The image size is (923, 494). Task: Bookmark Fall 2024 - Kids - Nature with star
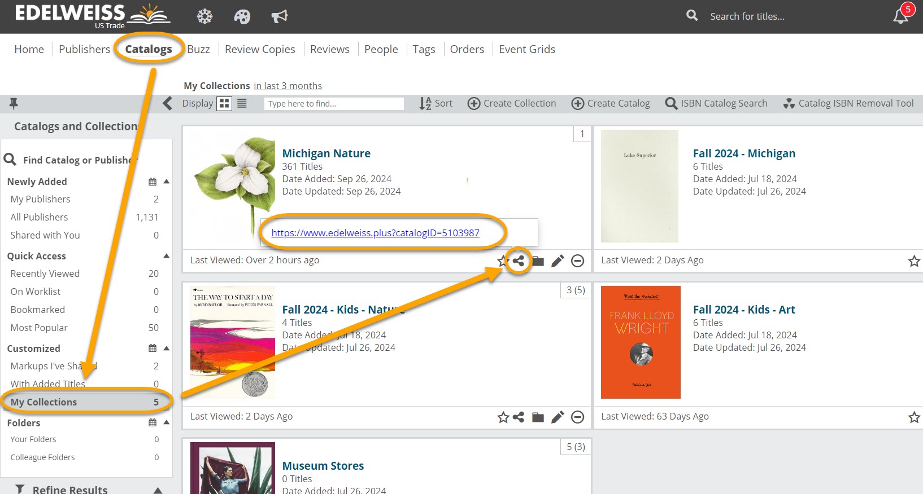point(503,417)
